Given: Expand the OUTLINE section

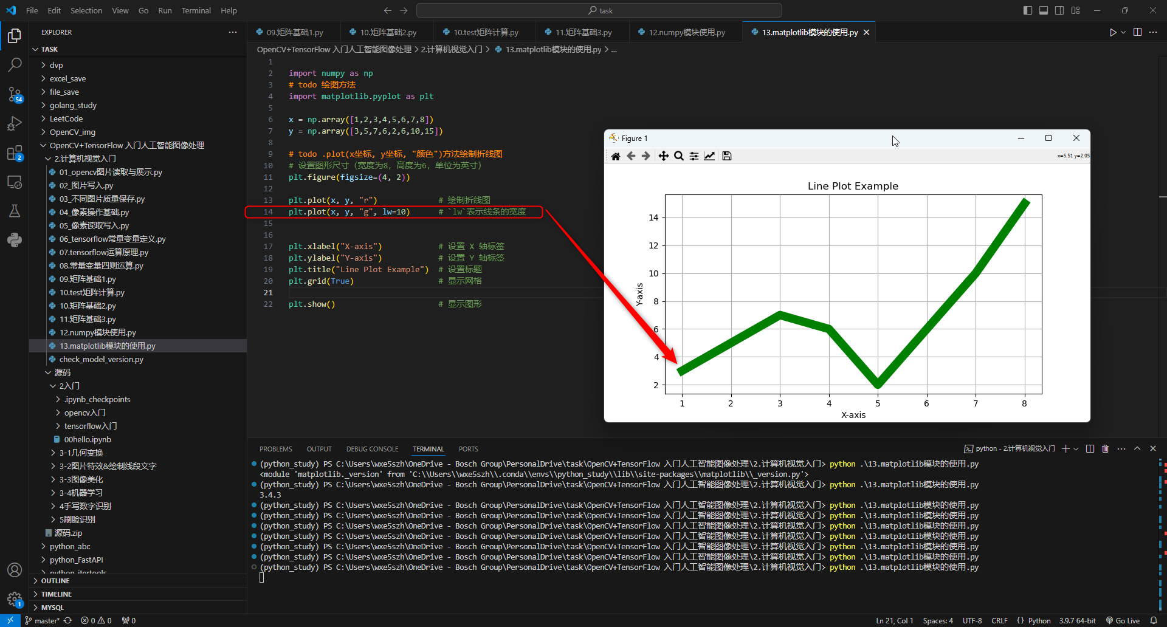Looking at the screenshot, I should [x=55, y=581].
